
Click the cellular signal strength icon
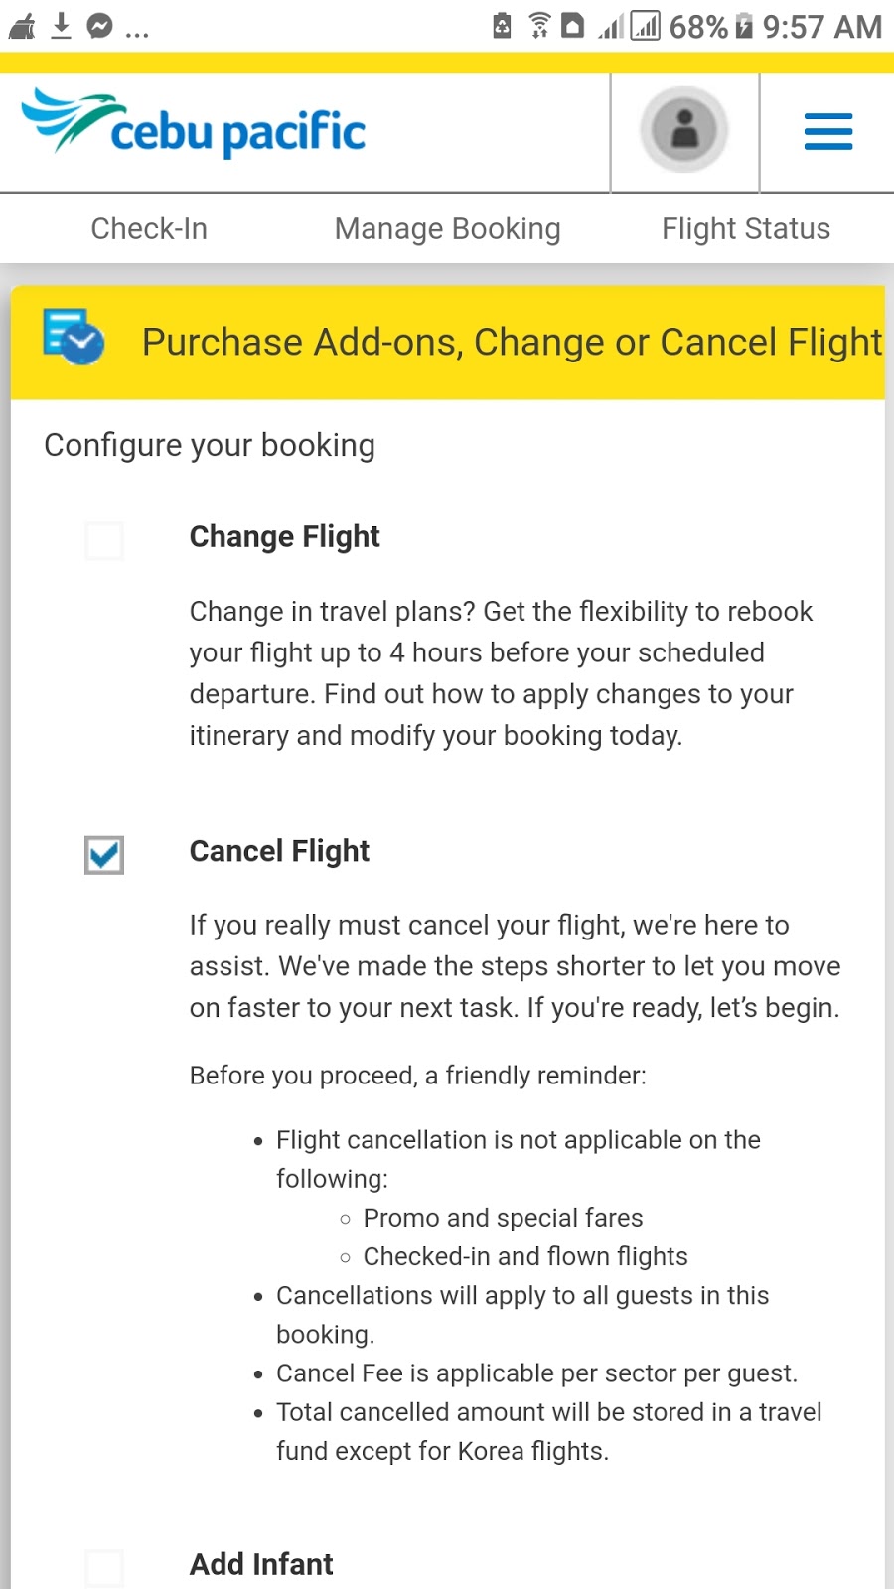(x=610, y=27)
